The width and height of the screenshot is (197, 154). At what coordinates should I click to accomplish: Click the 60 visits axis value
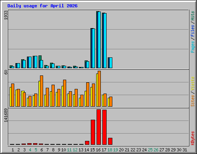[x=6, y=72]
